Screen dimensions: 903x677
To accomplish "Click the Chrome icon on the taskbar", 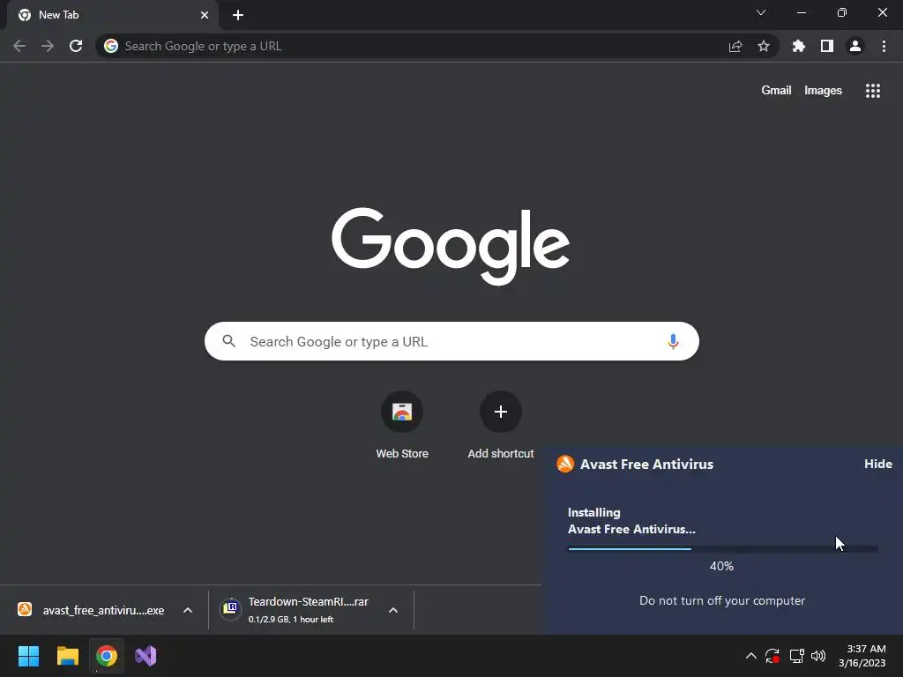I will point(107,656).
